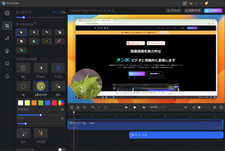Screen dimensions: 225x151
Task: Select the スポットライト click effect
Action: [x=41, y=86]
